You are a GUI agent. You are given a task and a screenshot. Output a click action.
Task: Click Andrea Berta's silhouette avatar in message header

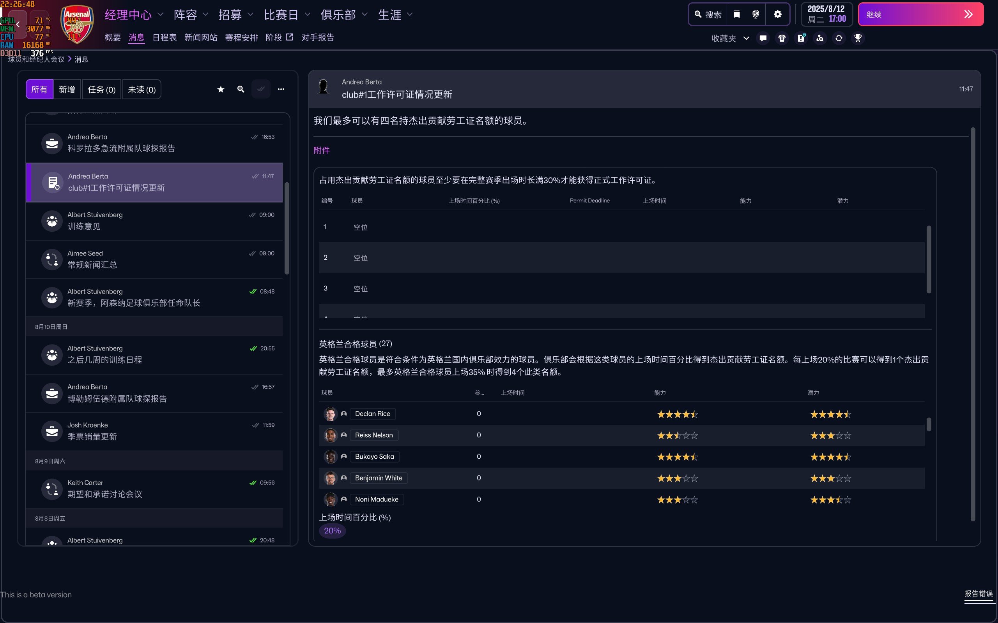[324, 87]
